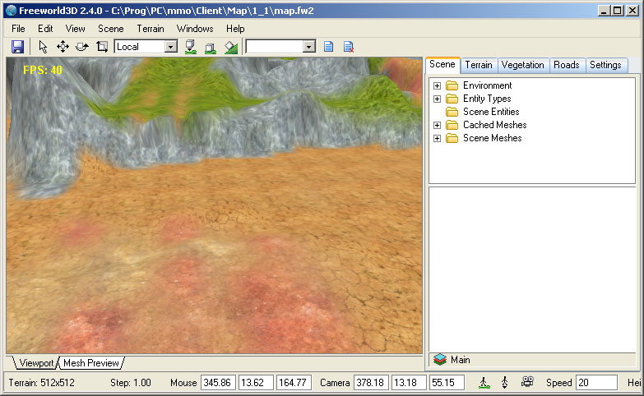This screenshot has width=644, height=396.
Task: Click the Save floppy disk icon
Action: pos(17,47)
